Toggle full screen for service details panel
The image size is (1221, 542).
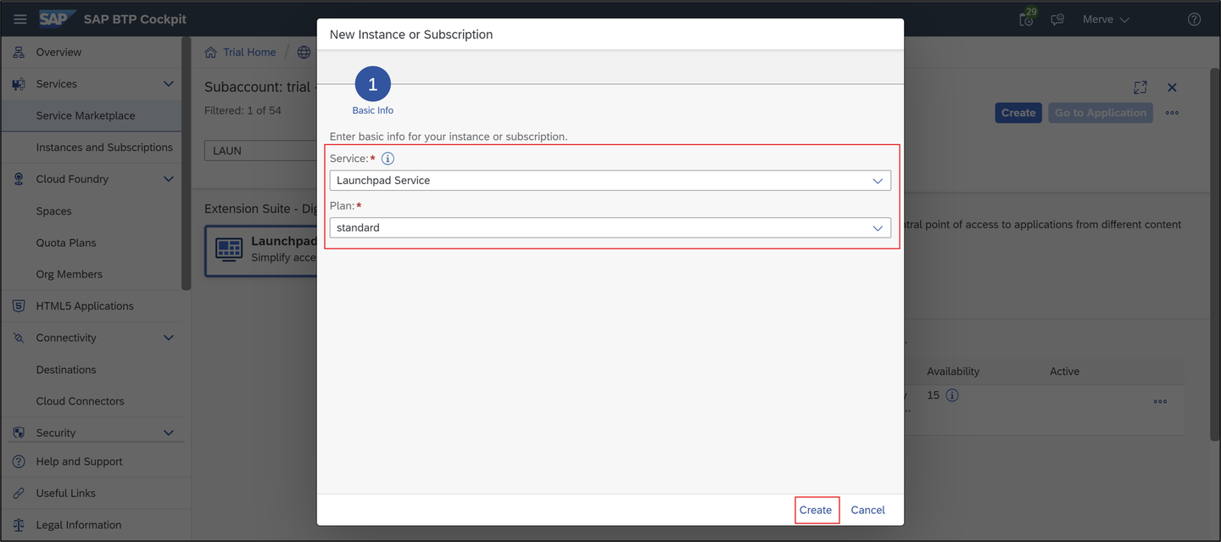coord(1140,87)
